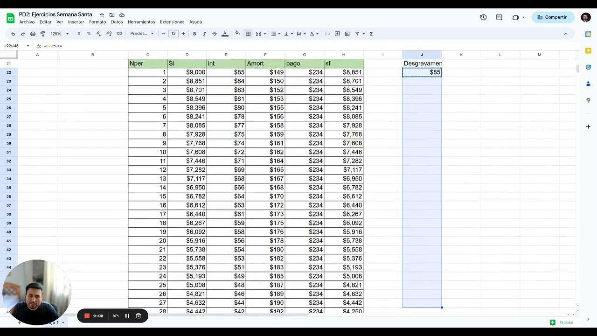Click the font size field showing 12
This screenshot has width=597, height=336.
(x=174, y=34)
